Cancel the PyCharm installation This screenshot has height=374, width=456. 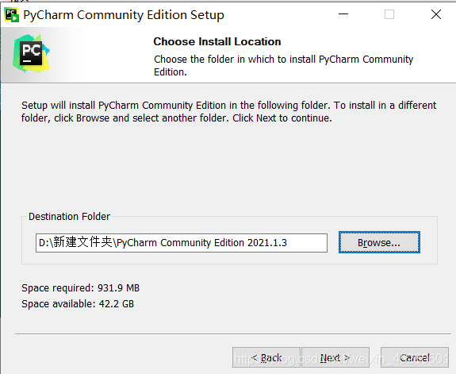(415, 357)
